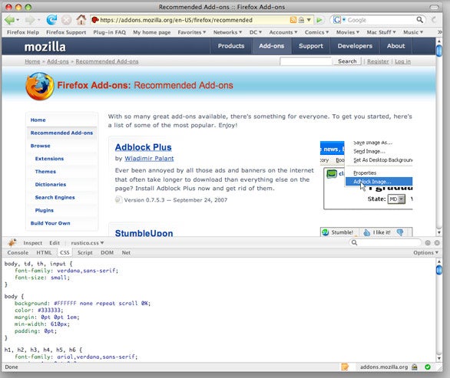Switch to the Firebug Script tab
450x378 pixels.
click(85, 252)
